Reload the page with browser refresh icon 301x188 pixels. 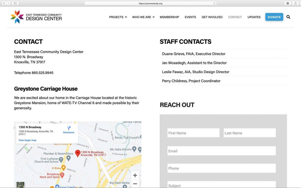click(x=215, y=3)
